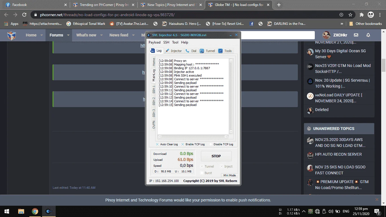Dismiss the push notification permission banner
The width and height of the screenshot is (386, 217).
377,199
